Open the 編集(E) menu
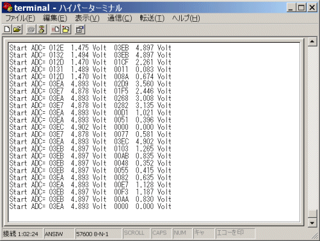Image resolution: width=320 pixels, height=241 pixels. coord(55,18)
